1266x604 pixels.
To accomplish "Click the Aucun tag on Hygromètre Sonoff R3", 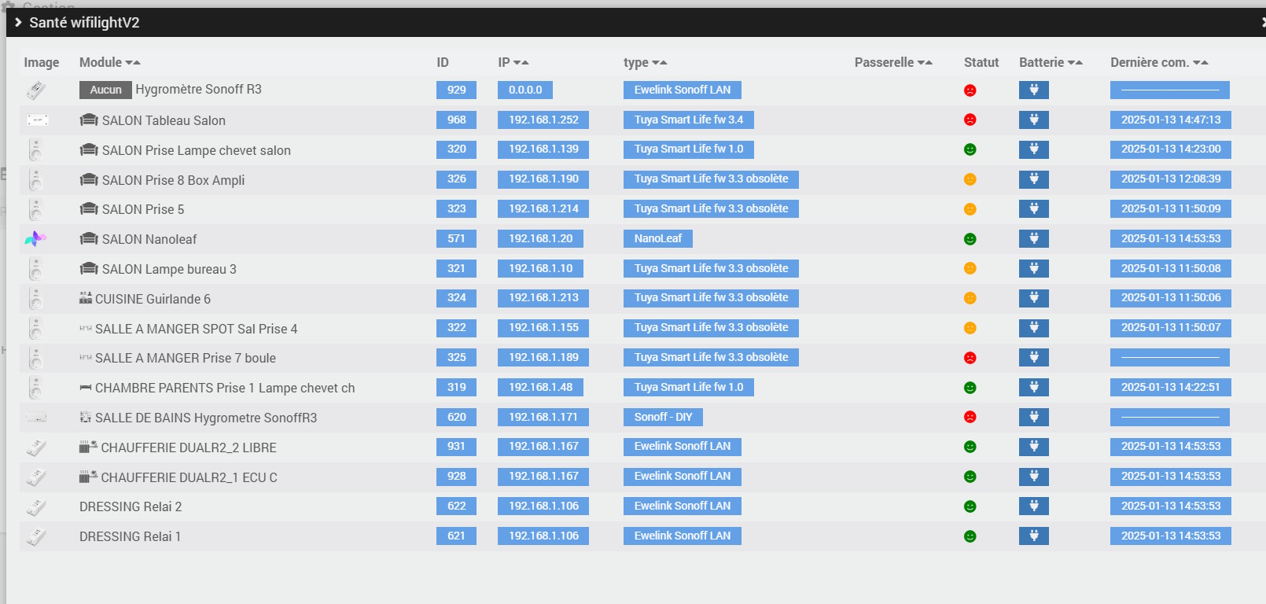I will point(105,90).
